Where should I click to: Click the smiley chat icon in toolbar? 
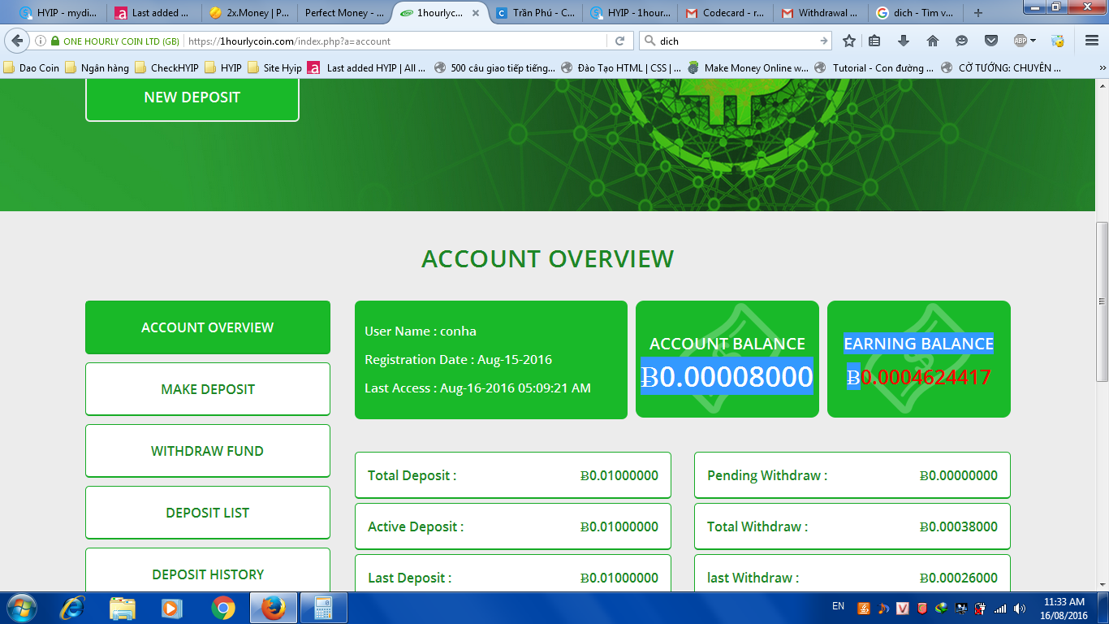(962, 41)
